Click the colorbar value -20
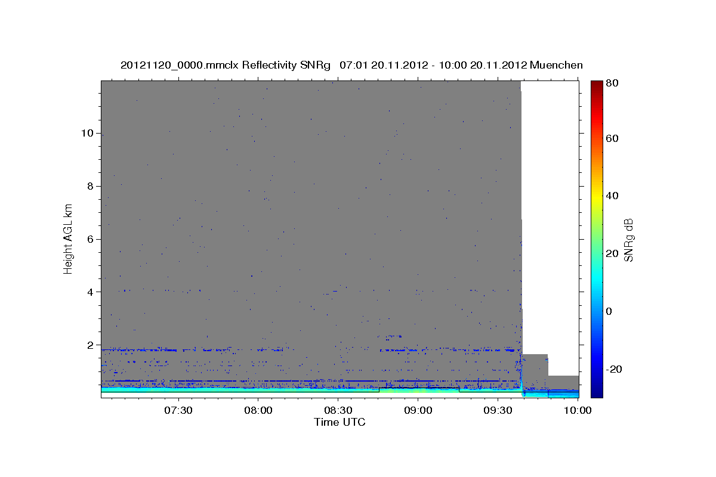716x477 pixels. (x=615, y=369)
